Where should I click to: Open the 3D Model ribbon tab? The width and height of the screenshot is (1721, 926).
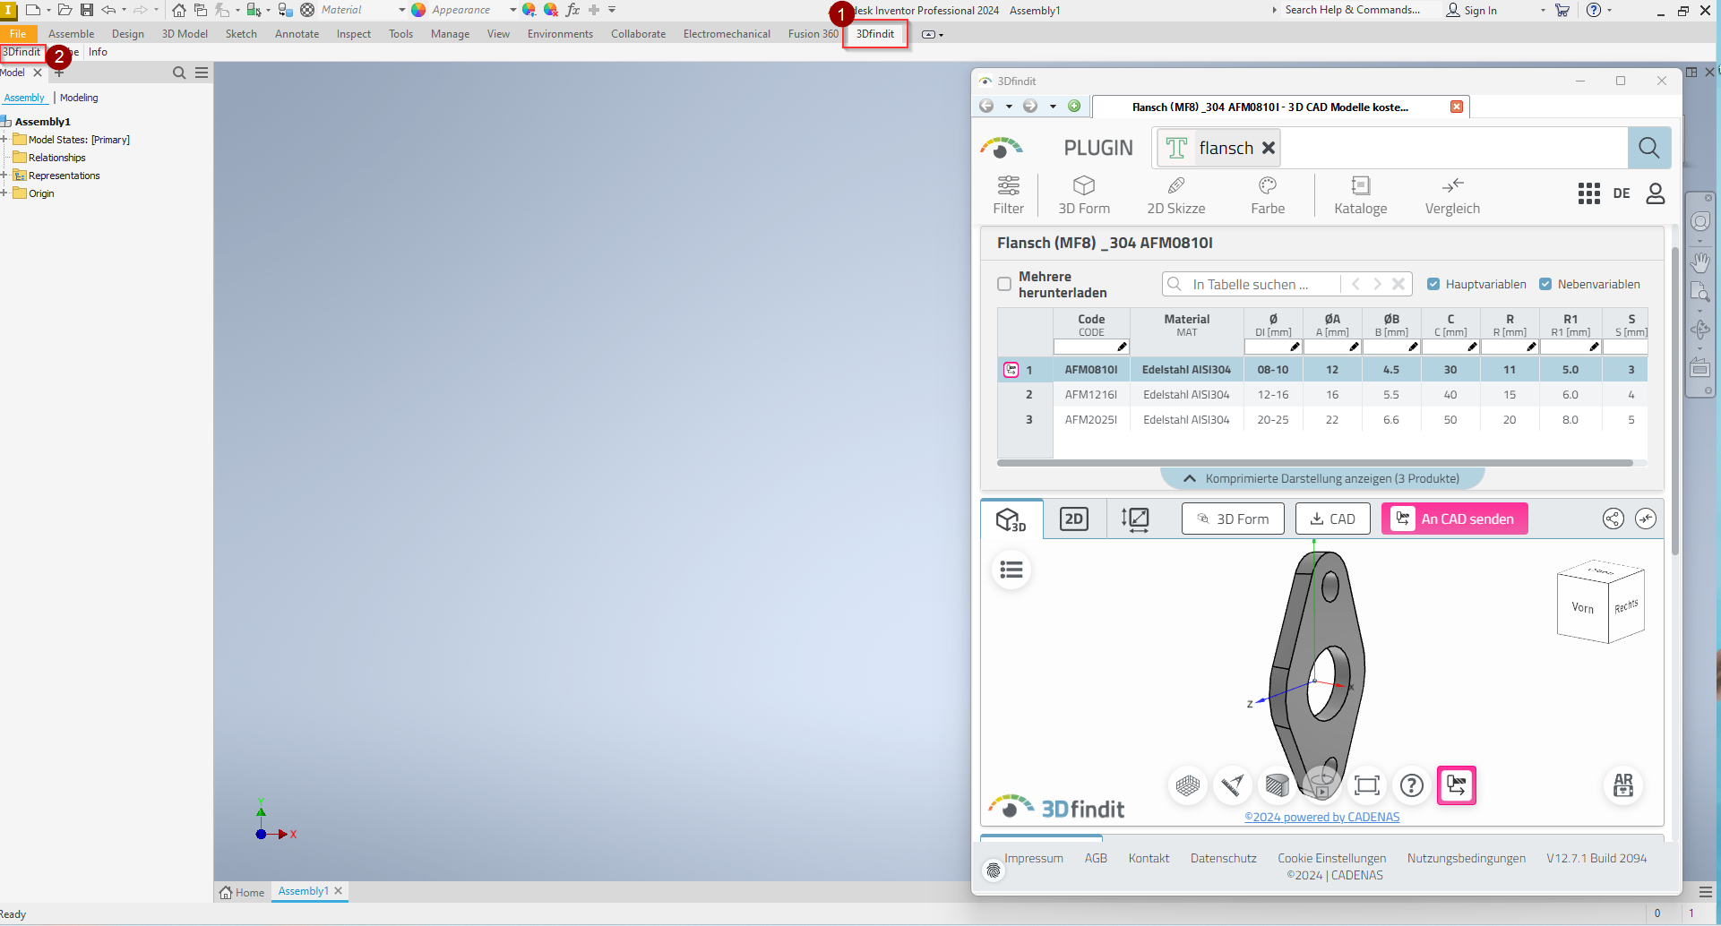coord(185,34)
